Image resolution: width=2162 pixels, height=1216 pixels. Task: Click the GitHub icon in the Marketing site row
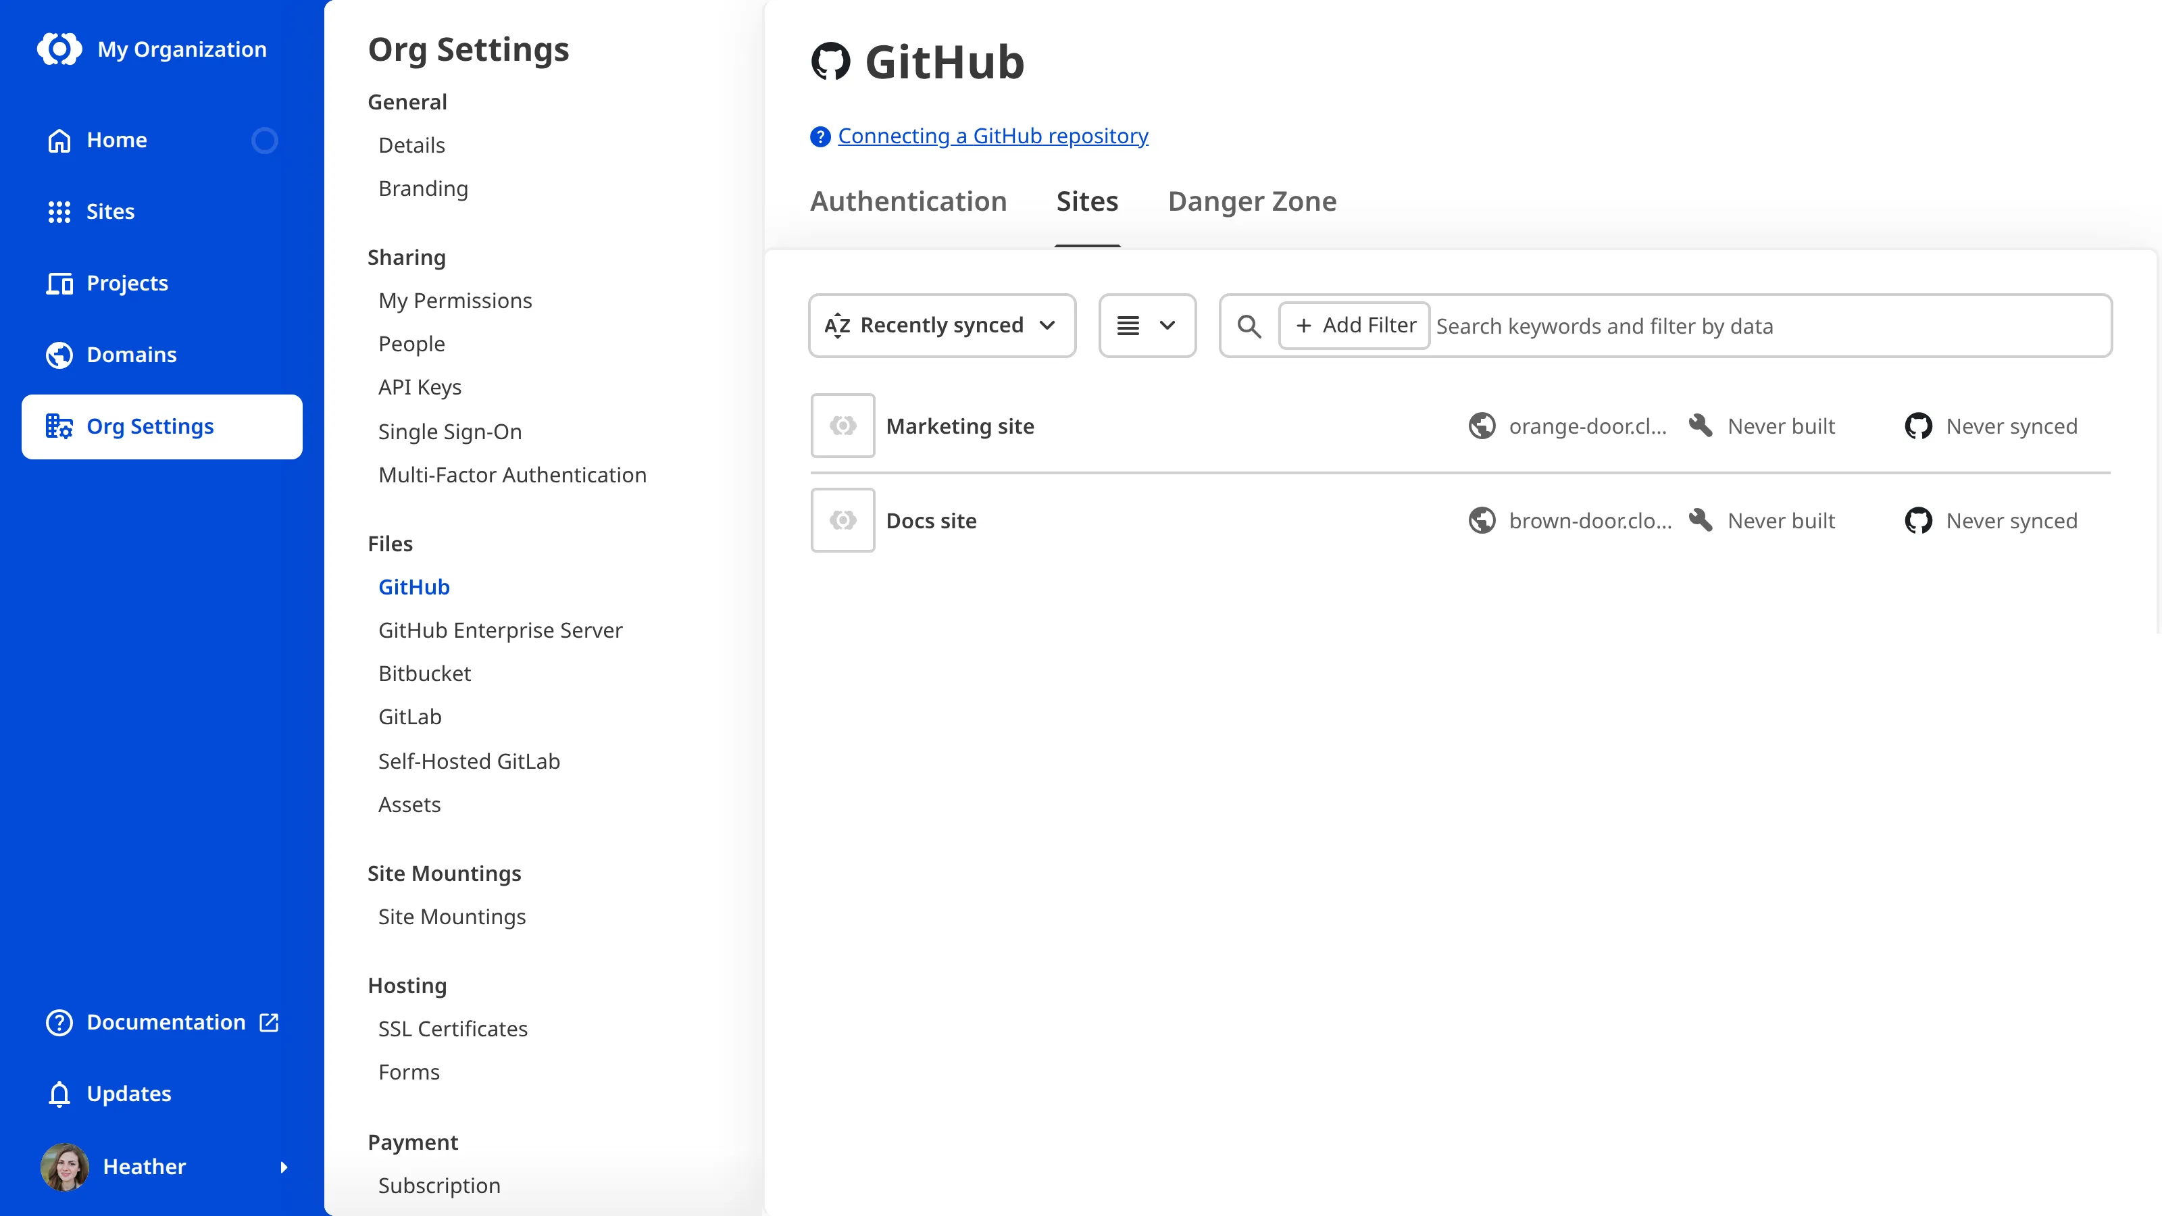pos(1919,426)
